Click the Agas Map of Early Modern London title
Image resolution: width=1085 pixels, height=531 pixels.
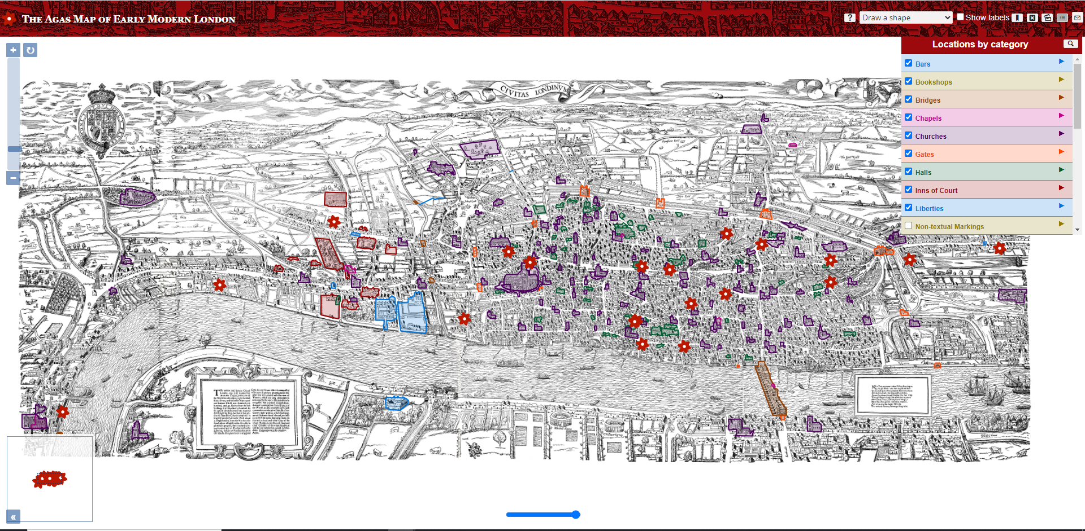[128, 19]
